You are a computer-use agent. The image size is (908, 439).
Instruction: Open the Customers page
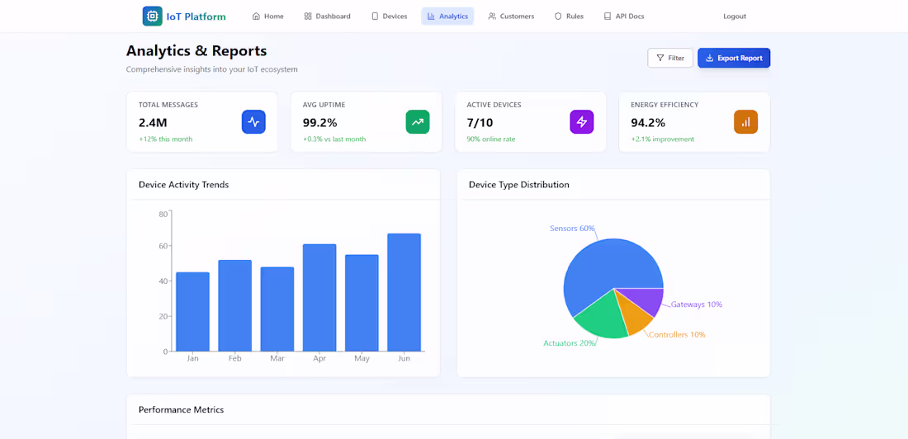pyautogui.click(x=511, y=17)
